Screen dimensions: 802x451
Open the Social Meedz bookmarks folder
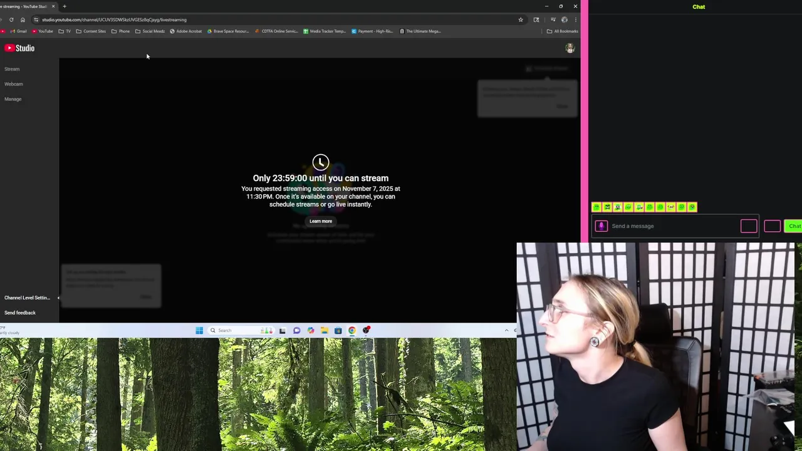pos(150,31)
